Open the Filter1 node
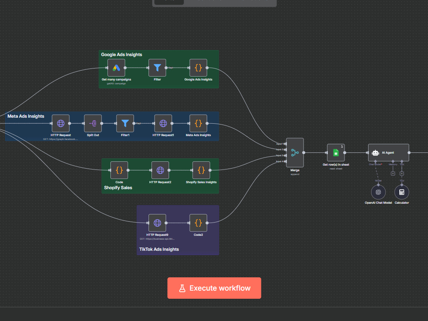 coord(125,123)
